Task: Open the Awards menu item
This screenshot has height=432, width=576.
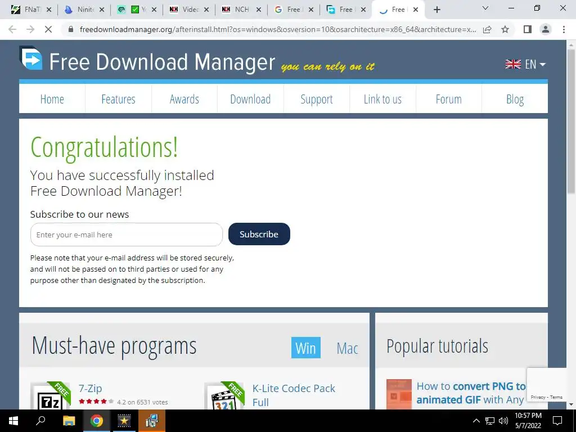Action: (184, 99)
